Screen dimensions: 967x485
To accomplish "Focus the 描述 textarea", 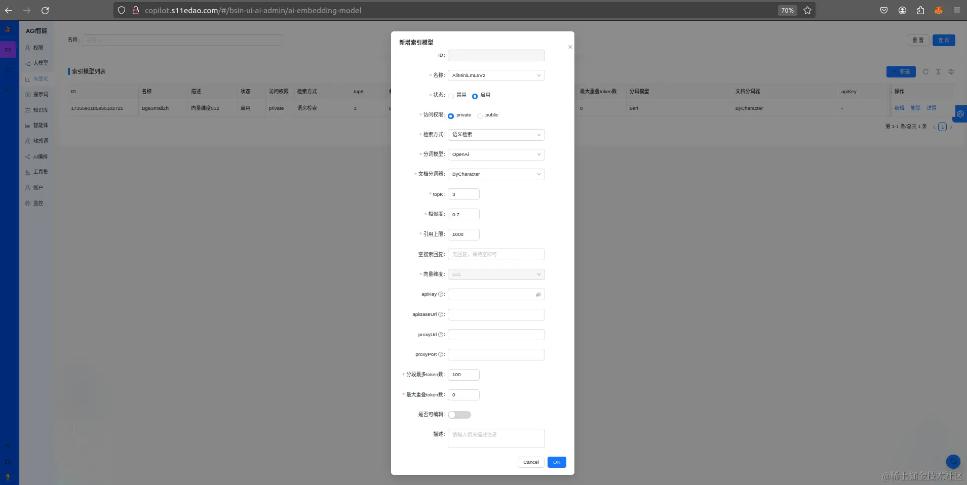I will 496,438.
